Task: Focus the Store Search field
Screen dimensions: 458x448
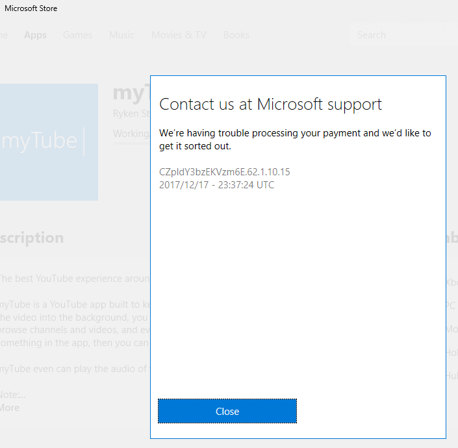Action: (x=404, y=34)
